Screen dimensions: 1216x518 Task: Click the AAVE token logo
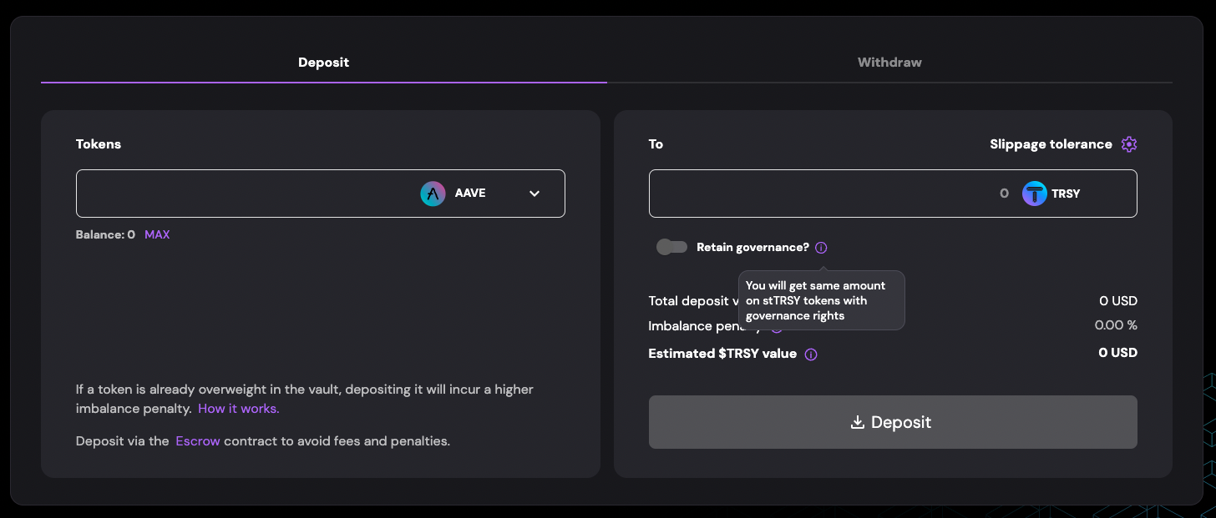pyautogui.click(x=433, y=194)
